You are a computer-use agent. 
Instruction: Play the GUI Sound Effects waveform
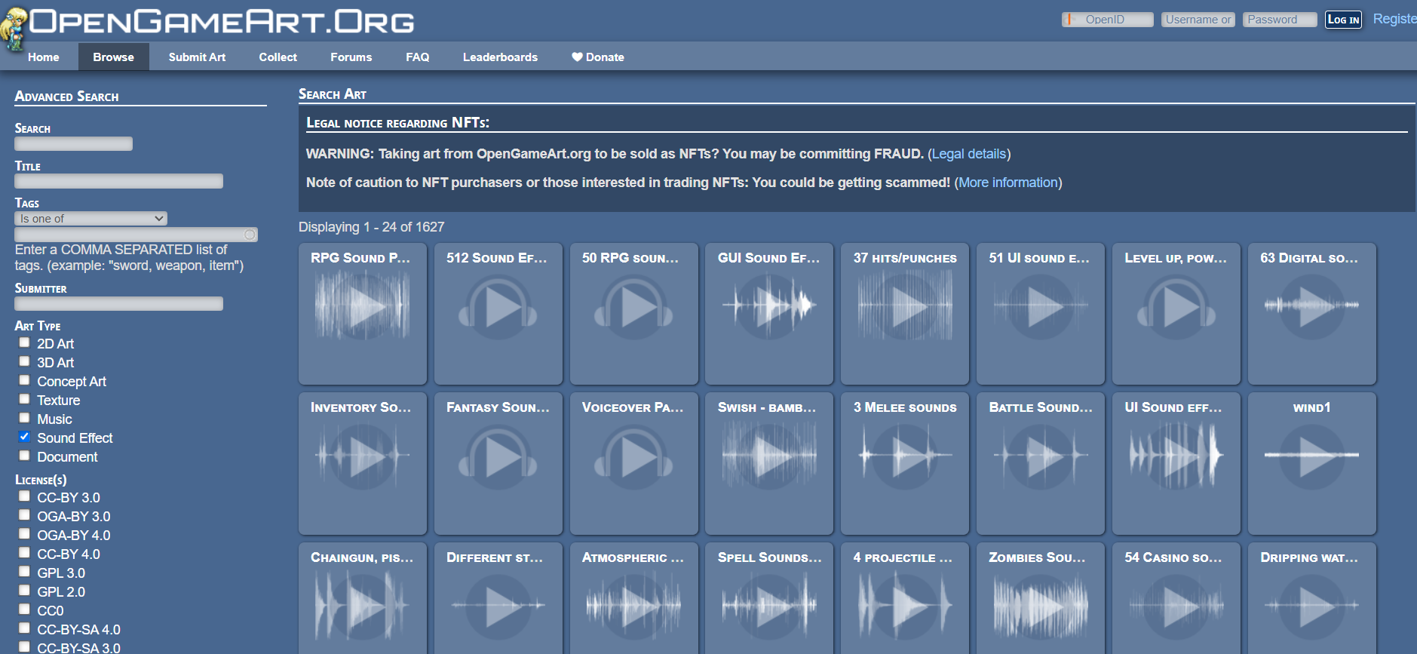[x=768, y=306]
